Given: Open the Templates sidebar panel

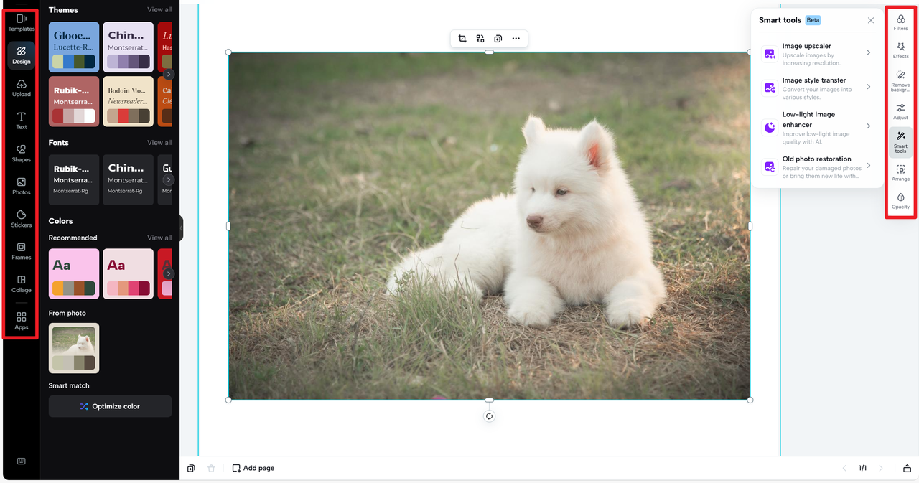Looking at the screenshot, I should pyautogui.click(x=22, y=22).
